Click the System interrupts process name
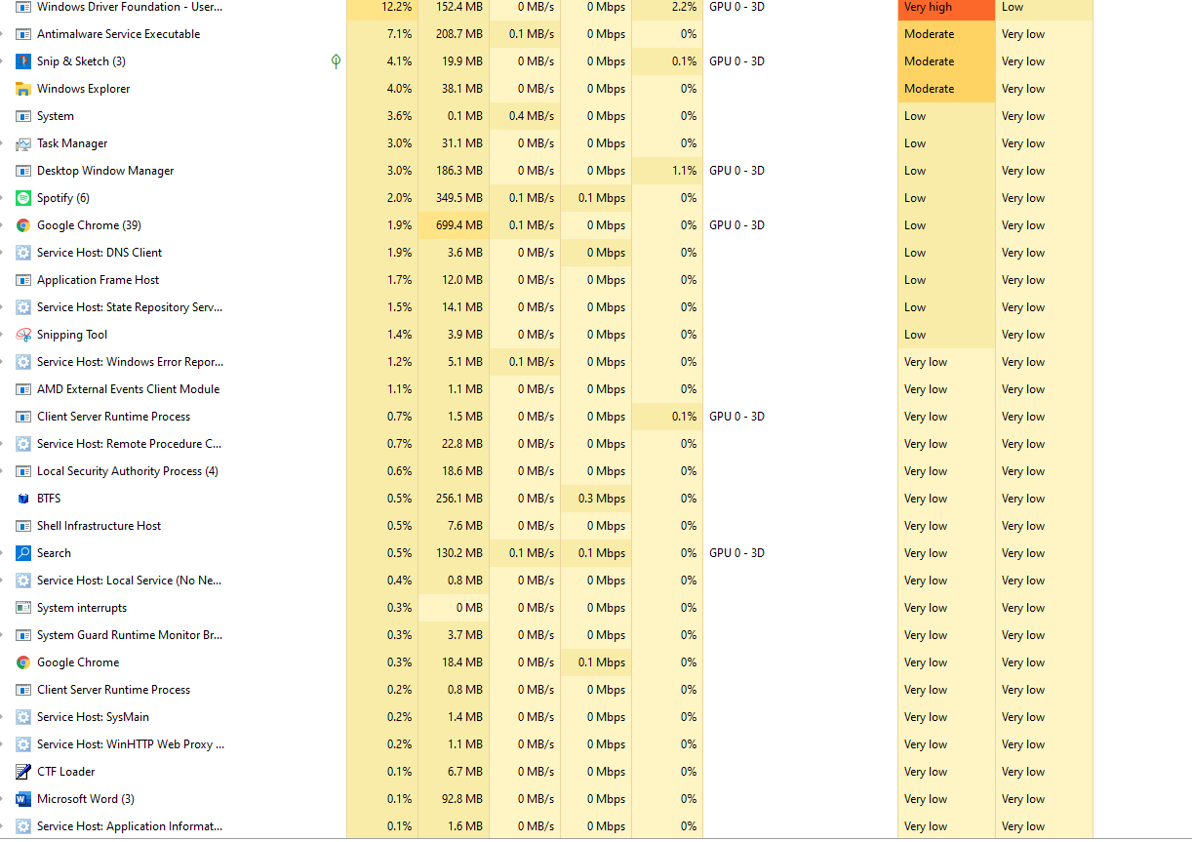This screenshot has width=1192, height=842. [x=82, y=608]
